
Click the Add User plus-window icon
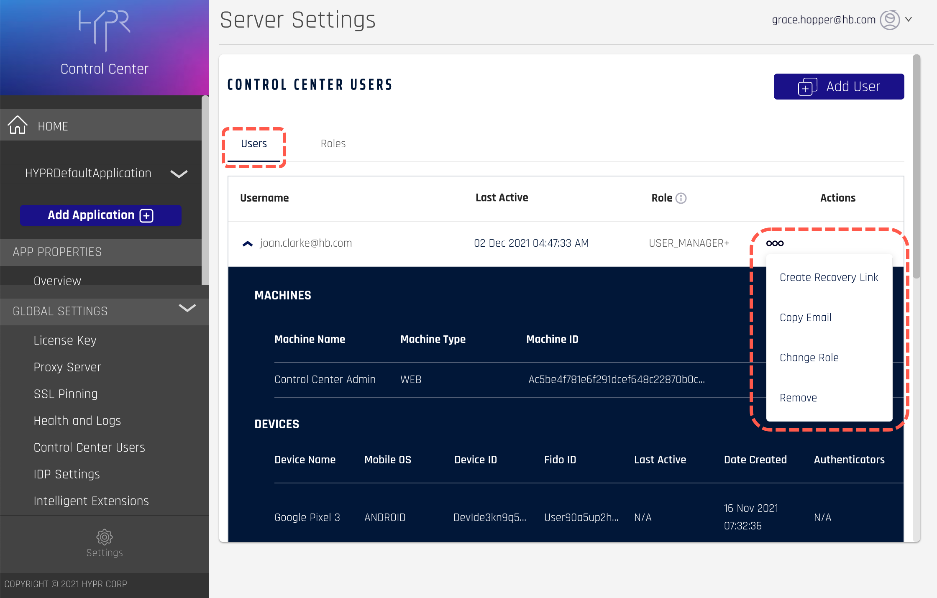point(807,87)
